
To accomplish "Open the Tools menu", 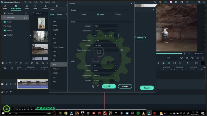I will [x=35, y=2].
